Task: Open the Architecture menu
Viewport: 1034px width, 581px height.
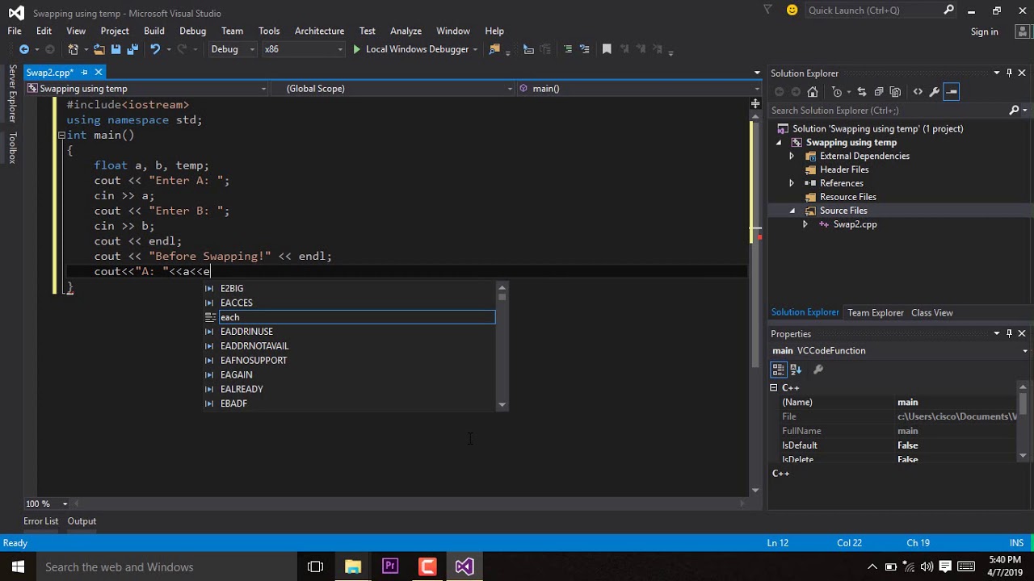Action: 319,31
